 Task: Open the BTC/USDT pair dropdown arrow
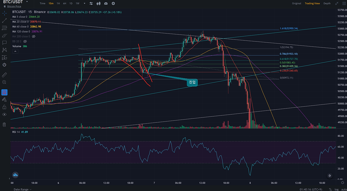point(27,2)
